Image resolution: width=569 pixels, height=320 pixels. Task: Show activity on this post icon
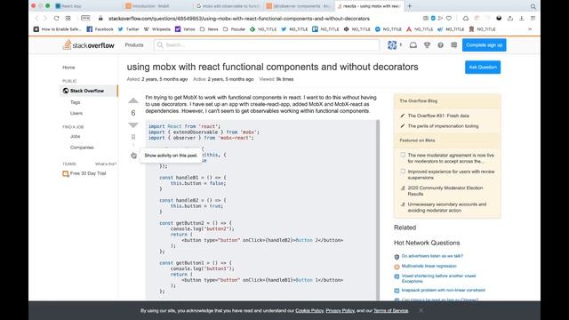pos(133,156)
